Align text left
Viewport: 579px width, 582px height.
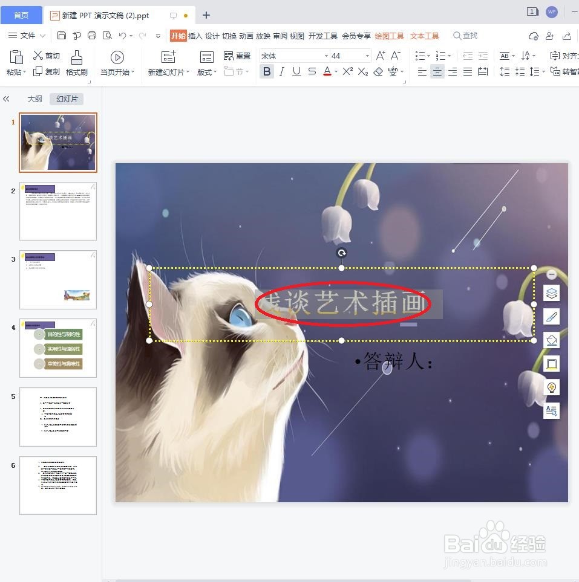pyautogui.click(x=422, y=71)
